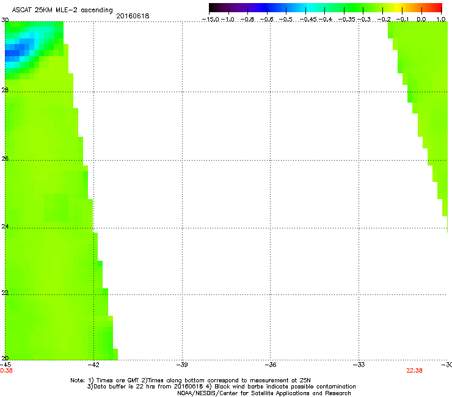Viewport: 452px width, 397px height.
Task: Click longitude axis label -33
Action: click(359, 365)
